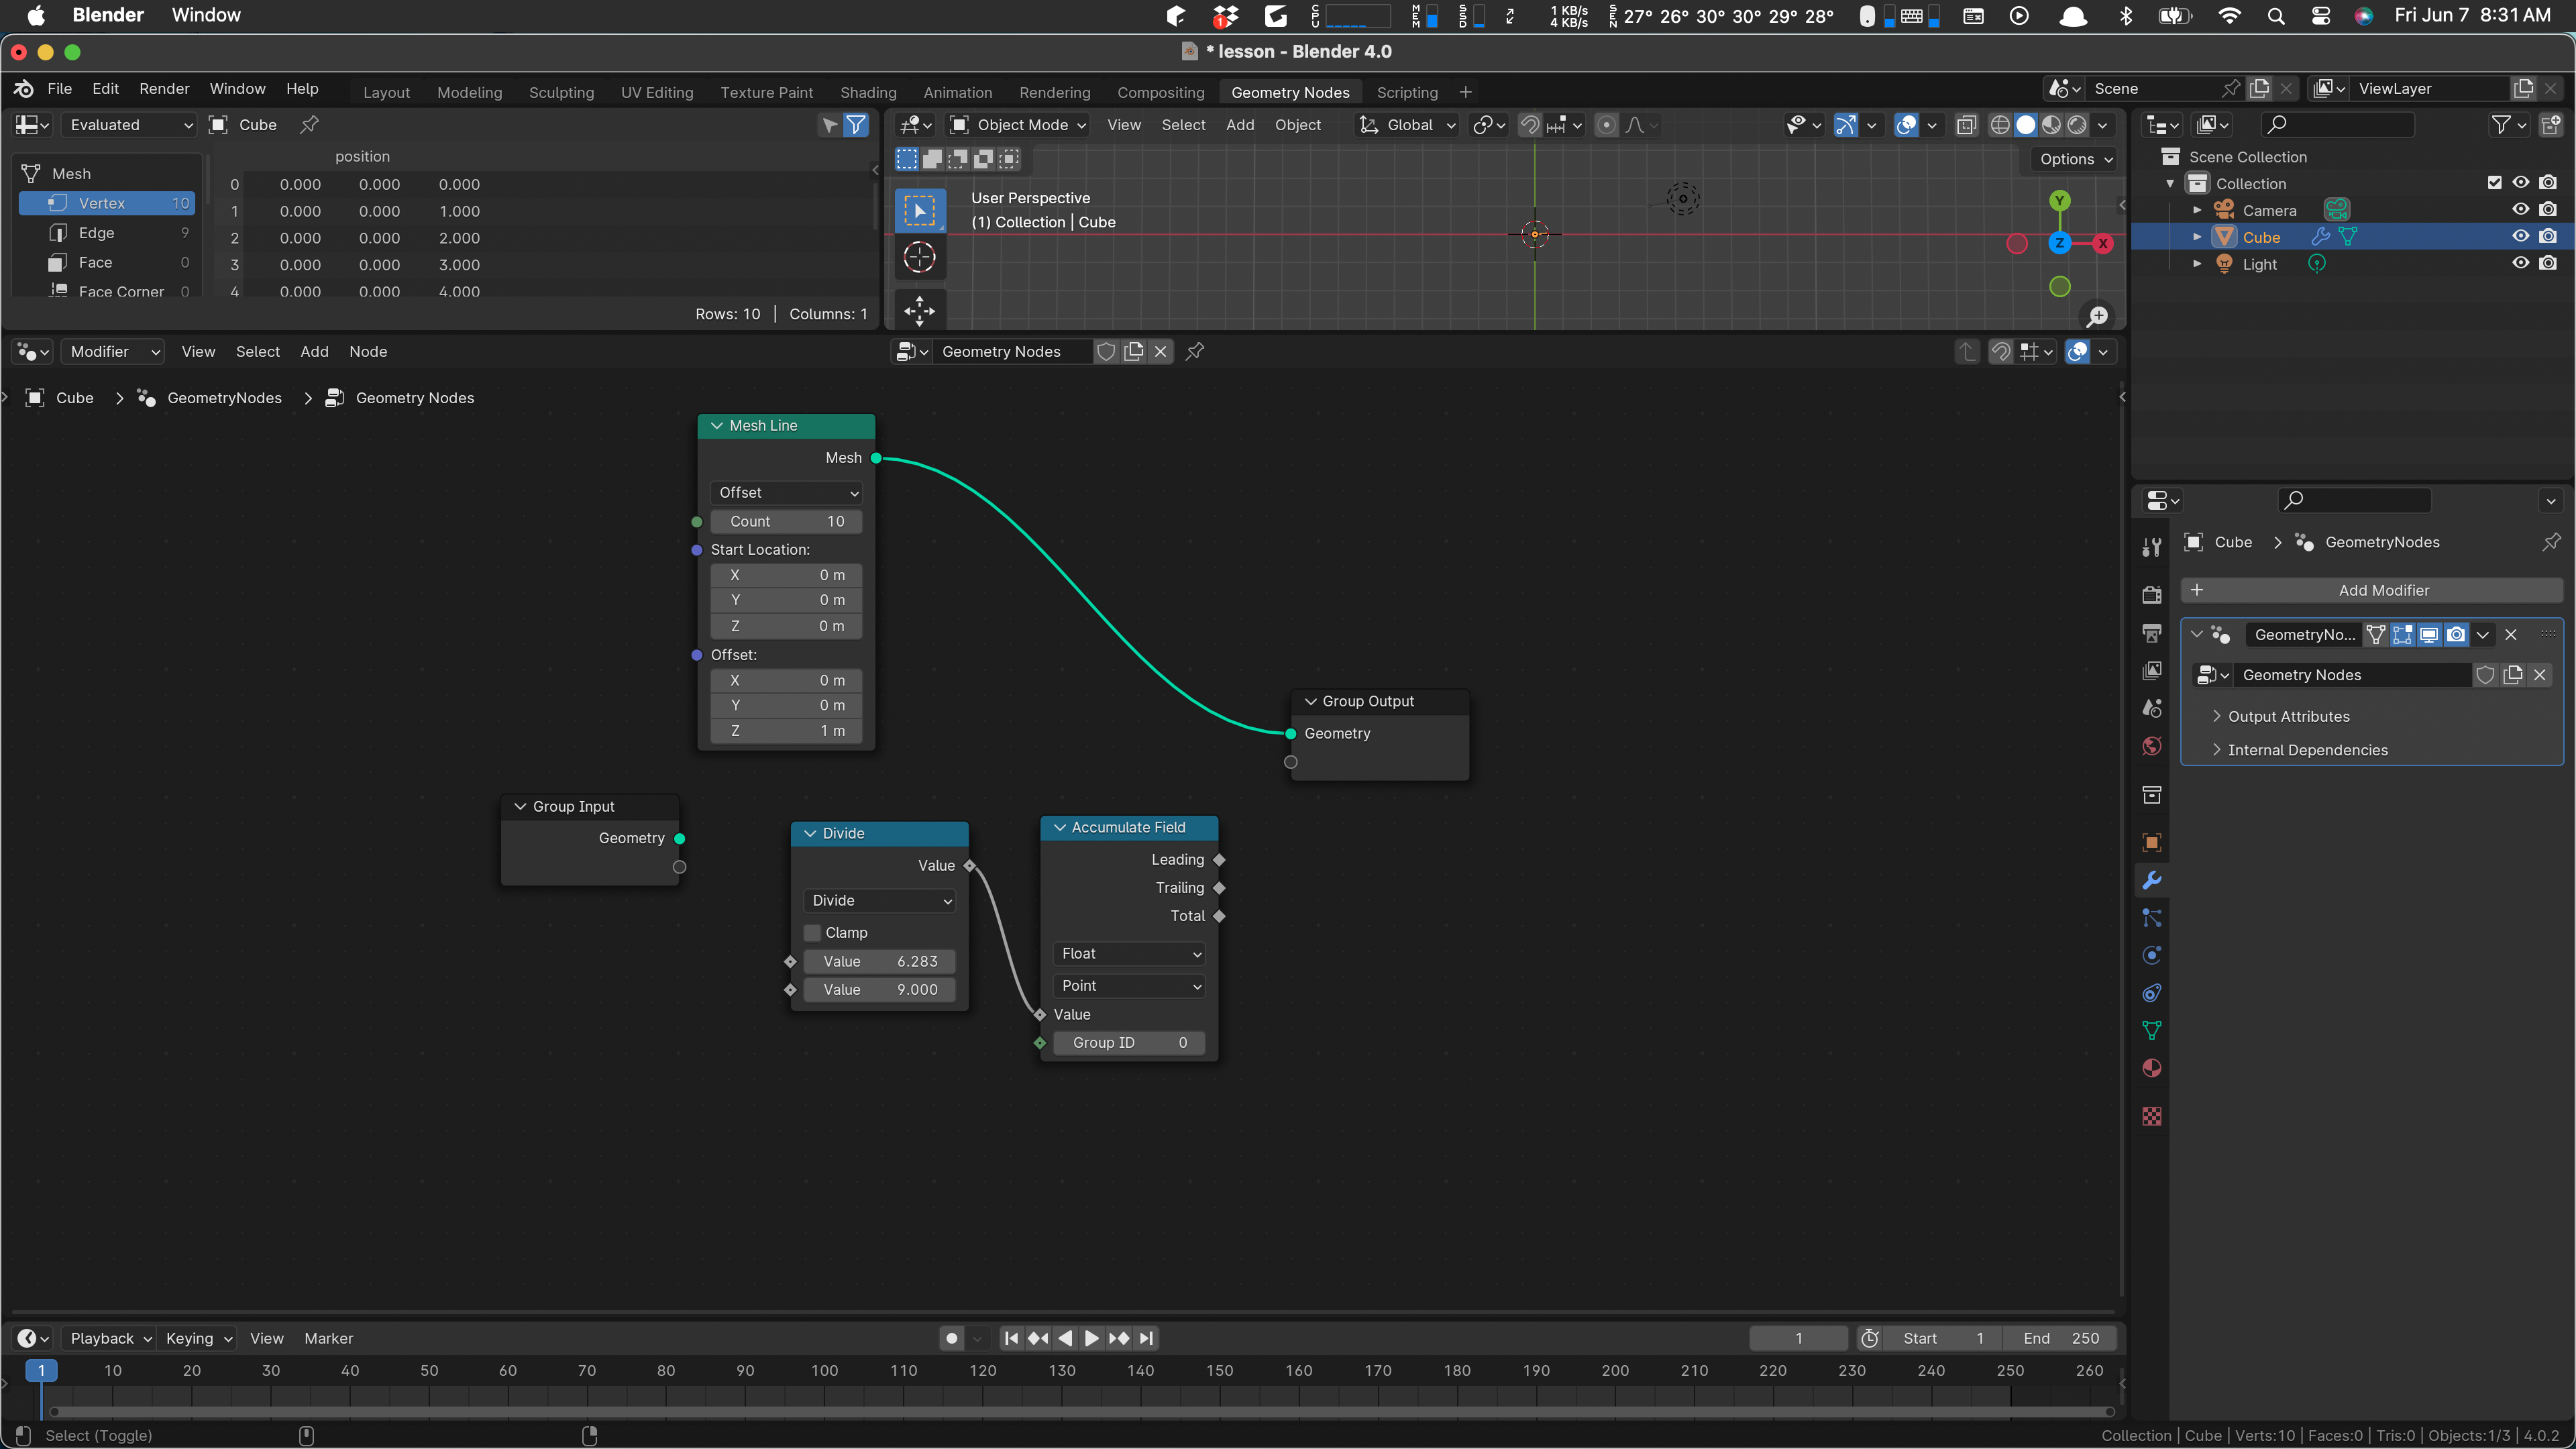Click the Add Modifier button
This screenshot has width=2576, height=1449.
click(2371, 590)
